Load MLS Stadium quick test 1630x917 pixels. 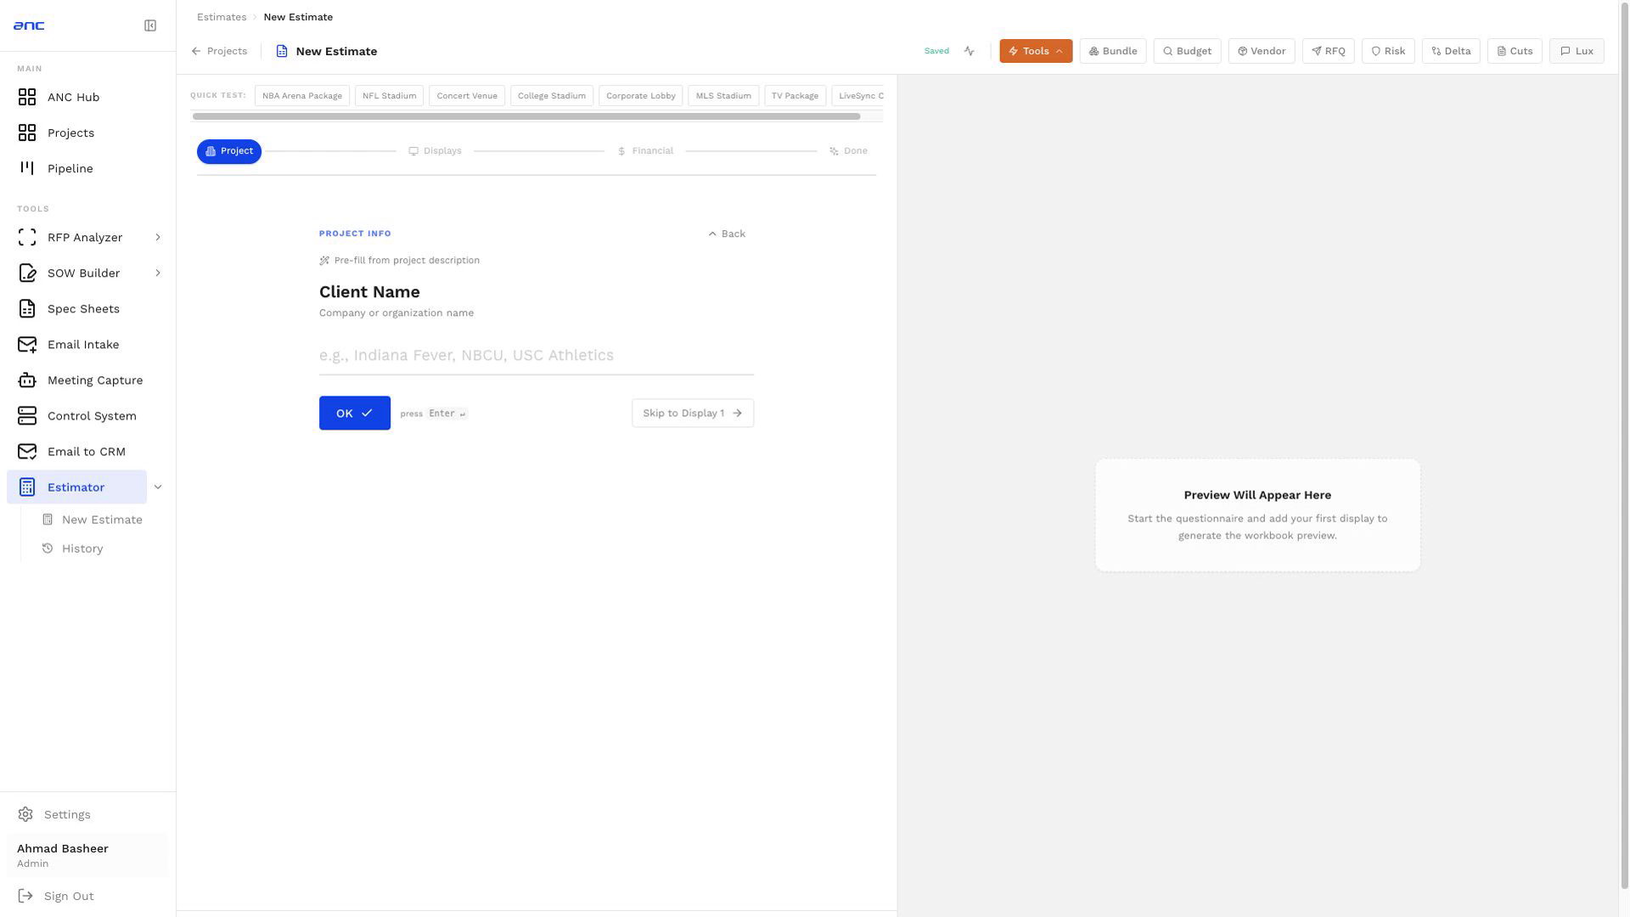723,96
